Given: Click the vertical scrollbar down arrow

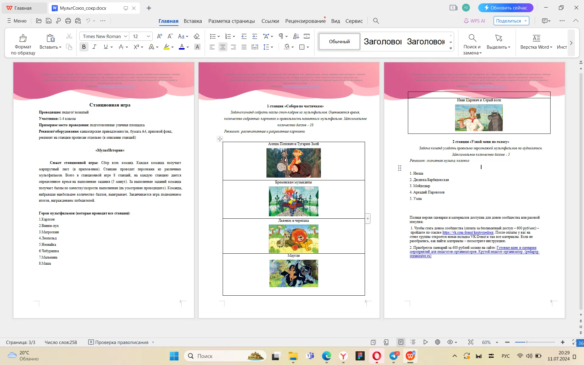Looking at the screenshot, I should tap(581, 315).
